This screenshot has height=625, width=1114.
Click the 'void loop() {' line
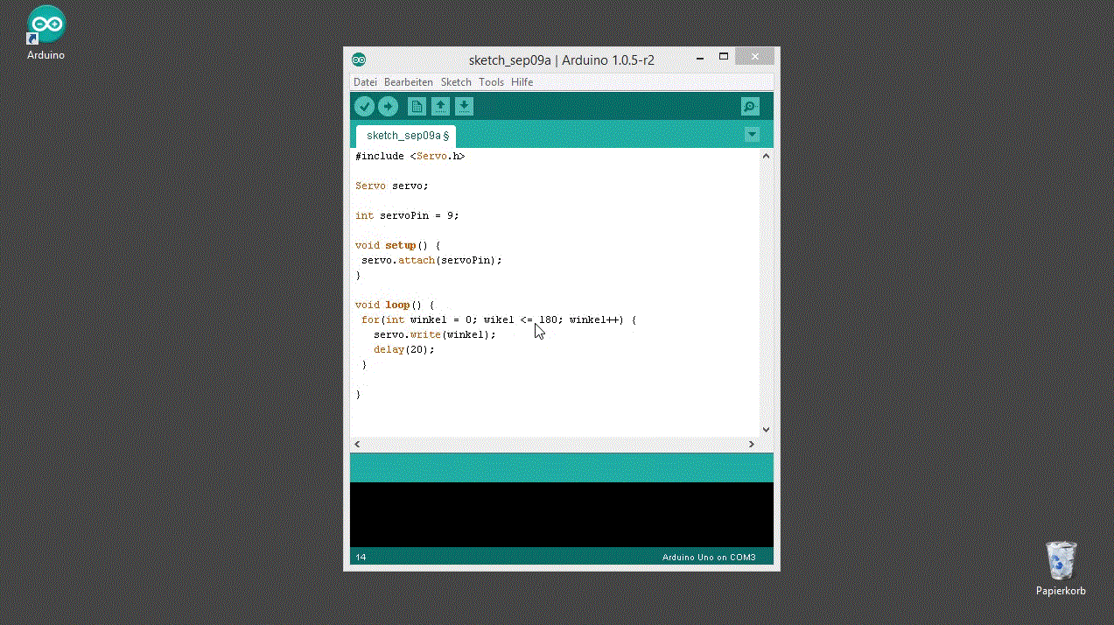[x=395, y=305]
